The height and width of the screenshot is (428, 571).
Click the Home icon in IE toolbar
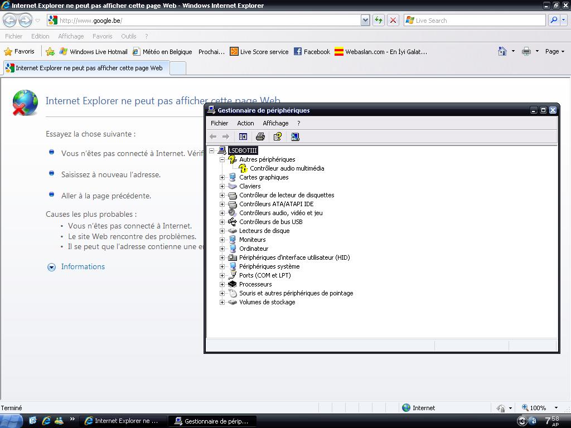502,51
